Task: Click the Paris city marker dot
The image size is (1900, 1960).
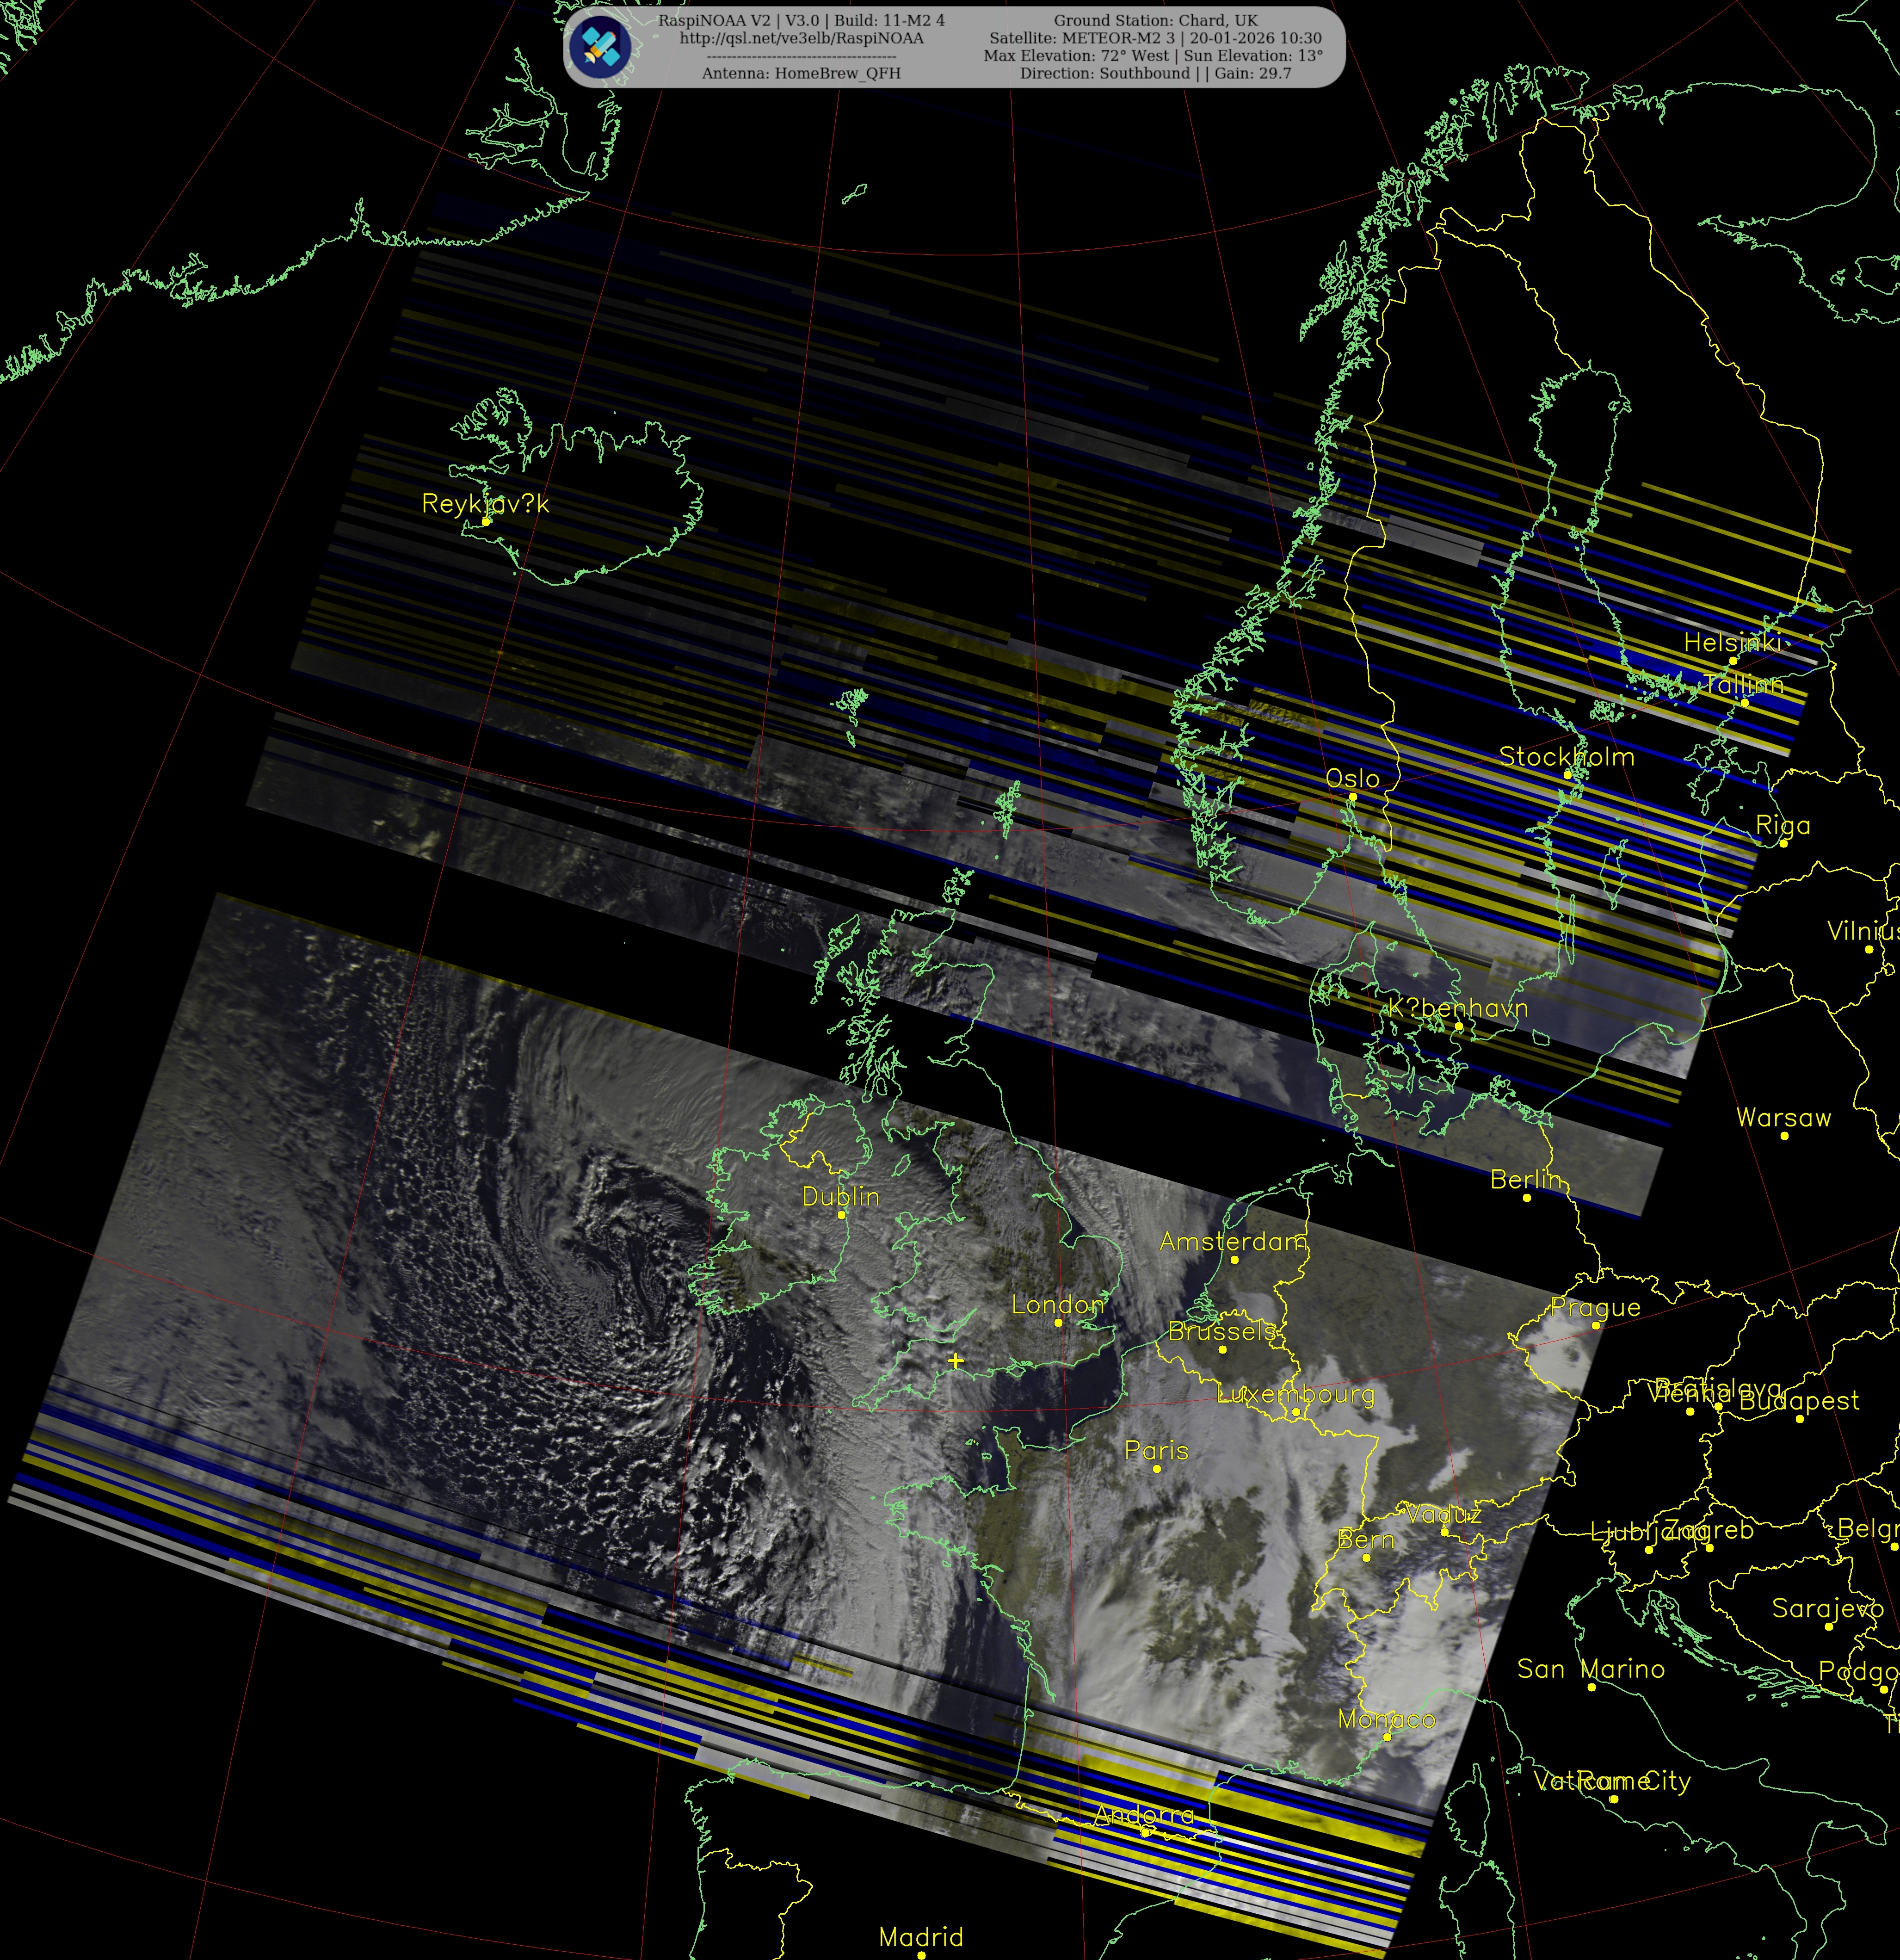Action: tap(1157, 1469)
